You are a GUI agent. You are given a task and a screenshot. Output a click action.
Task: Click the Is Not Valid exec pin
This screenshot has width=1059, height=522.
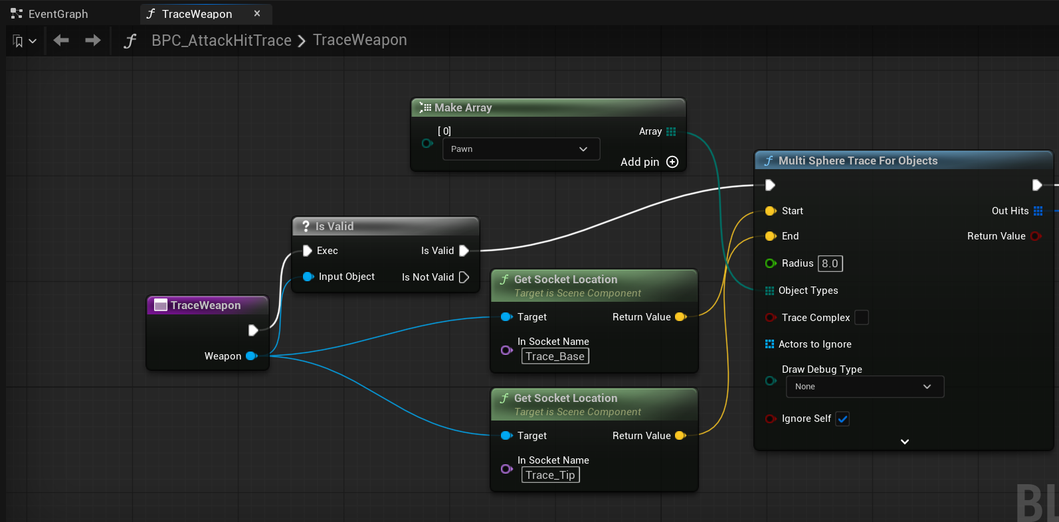(464, 277)
